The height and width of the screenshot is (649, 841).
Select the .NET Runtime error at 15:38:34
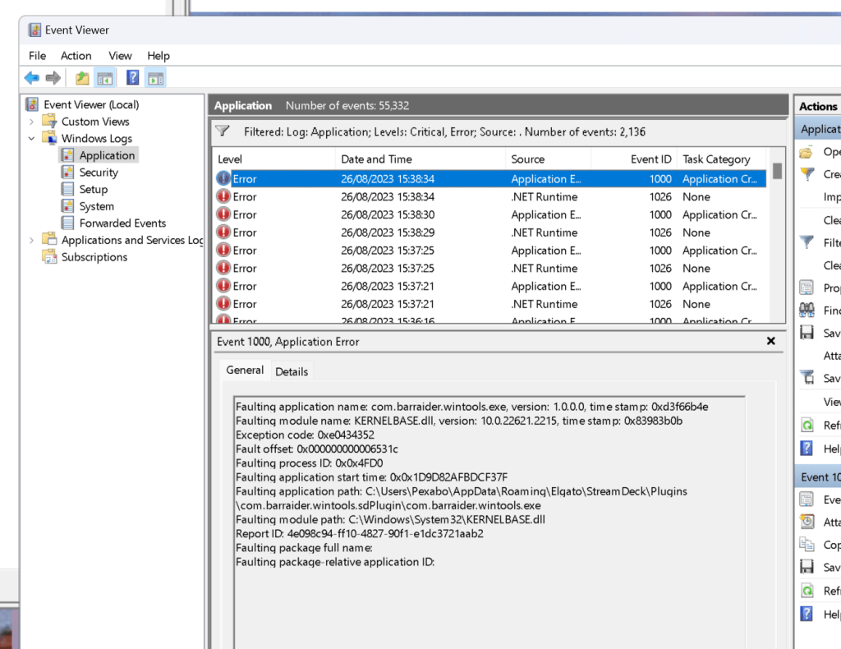pos(490,197)
